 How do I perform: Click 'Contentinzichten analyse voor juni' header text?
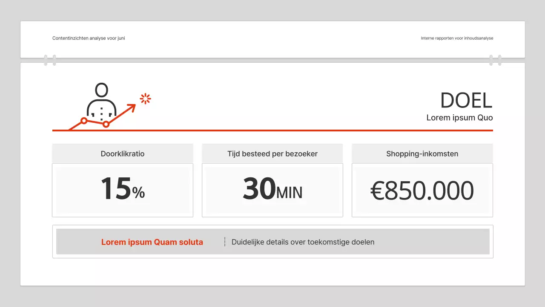tap(89, 38)
